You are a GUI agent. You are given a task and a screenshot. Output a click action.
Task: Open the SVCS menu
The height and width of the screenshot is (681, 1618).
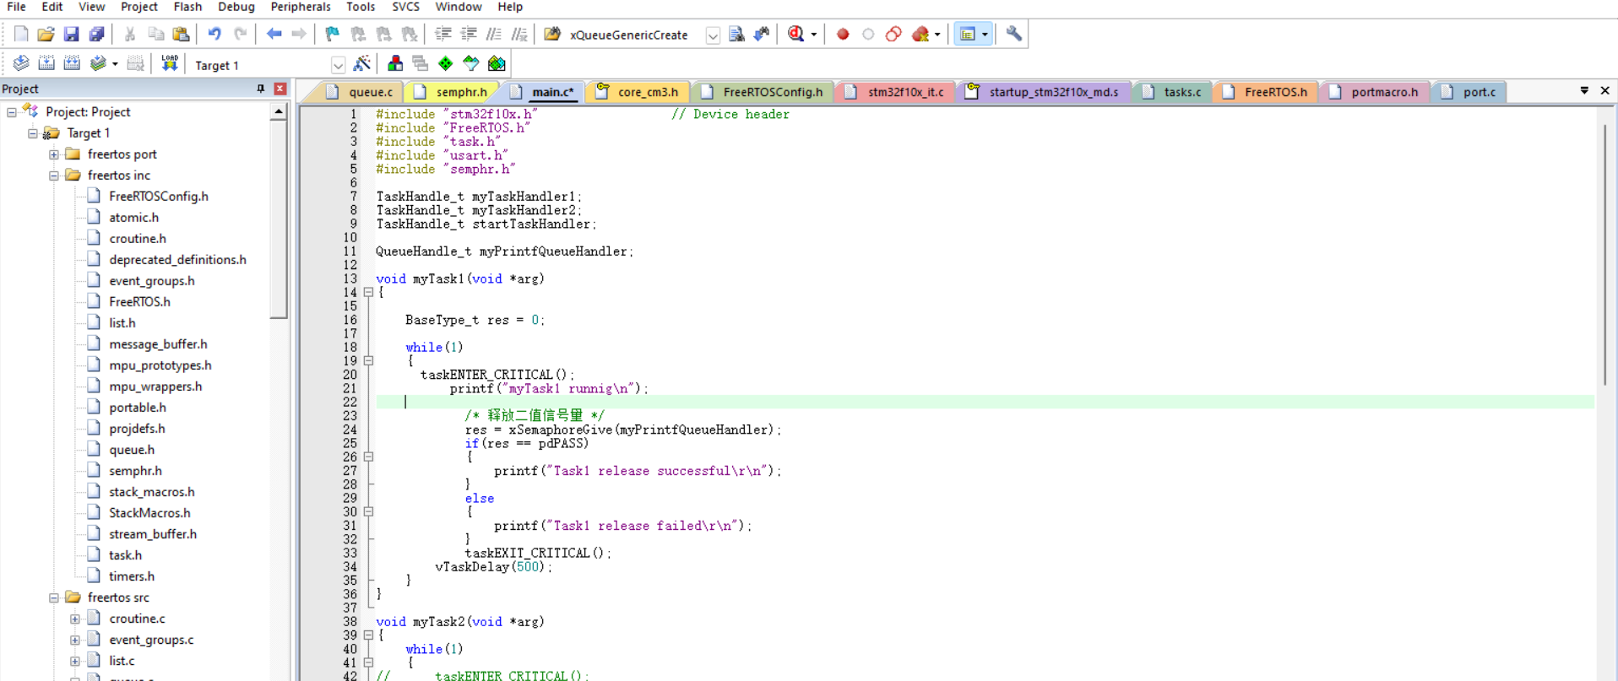405,7
